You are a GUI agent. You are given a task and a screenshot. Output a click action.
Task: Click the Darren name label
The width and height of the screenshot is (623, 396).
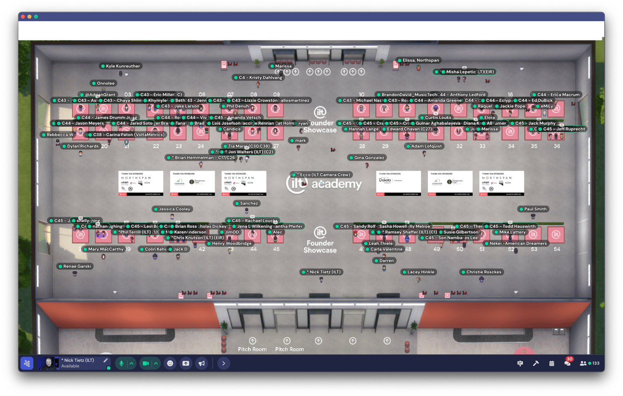[384, 261]
